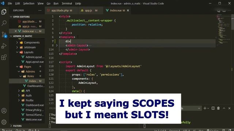The width and height of the screenshot is (234, 131).
Task: Kill terminal with trash icon
Action: 218,108
